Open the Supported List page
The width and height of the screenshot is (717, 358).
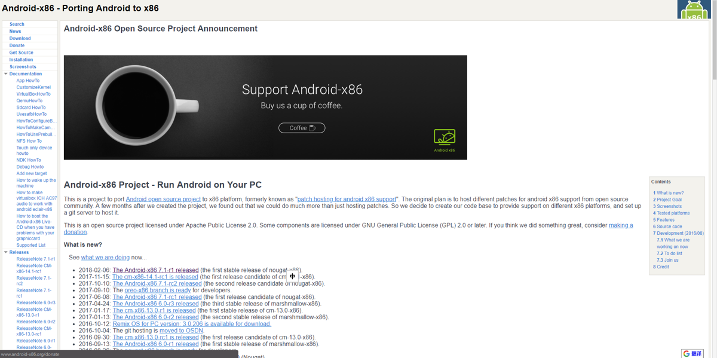pos(31,245)
